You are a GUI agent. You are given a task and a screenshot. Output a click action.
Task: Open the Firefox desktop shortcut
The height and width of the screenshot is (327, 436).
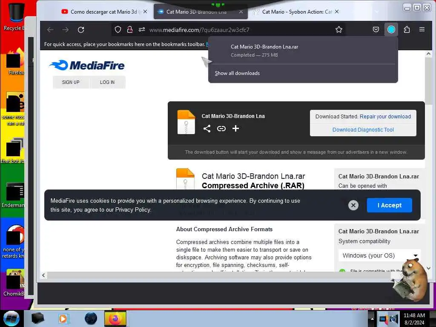pos(15,62)
